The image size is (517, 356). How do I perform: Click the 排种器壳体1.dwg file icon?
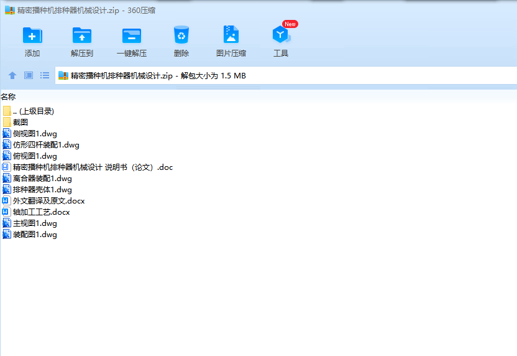(7, 190)
